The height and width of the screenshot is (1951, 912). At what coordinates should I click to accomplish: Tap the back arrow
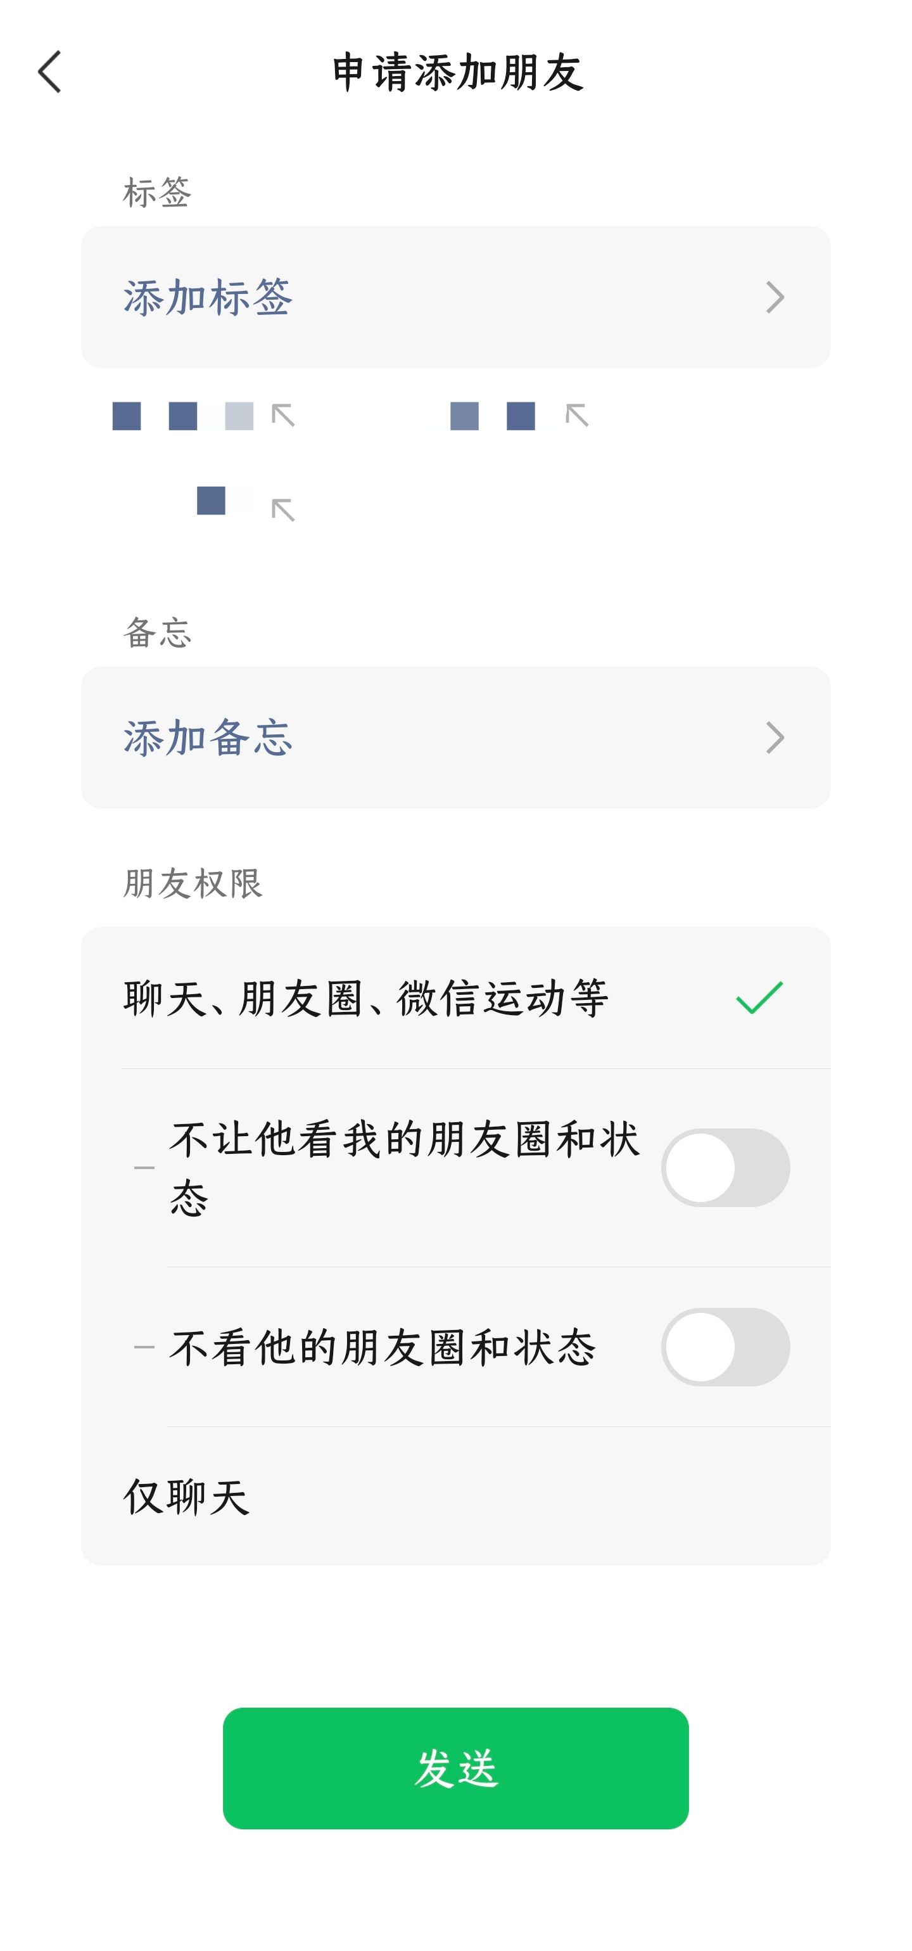point(50,73)
